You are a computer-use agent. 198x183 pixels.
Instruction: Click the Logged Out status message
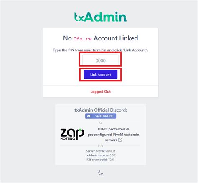(101, 92)
